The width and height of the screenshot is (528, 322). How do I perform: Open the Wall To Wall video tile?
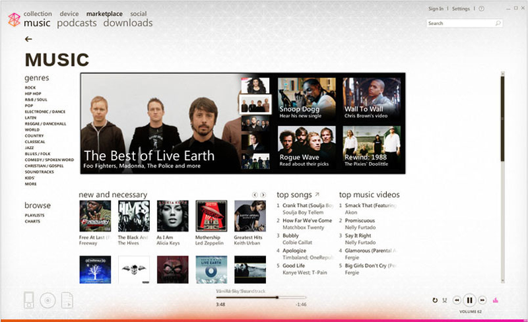pyautogui.click(x=372, y=98)
